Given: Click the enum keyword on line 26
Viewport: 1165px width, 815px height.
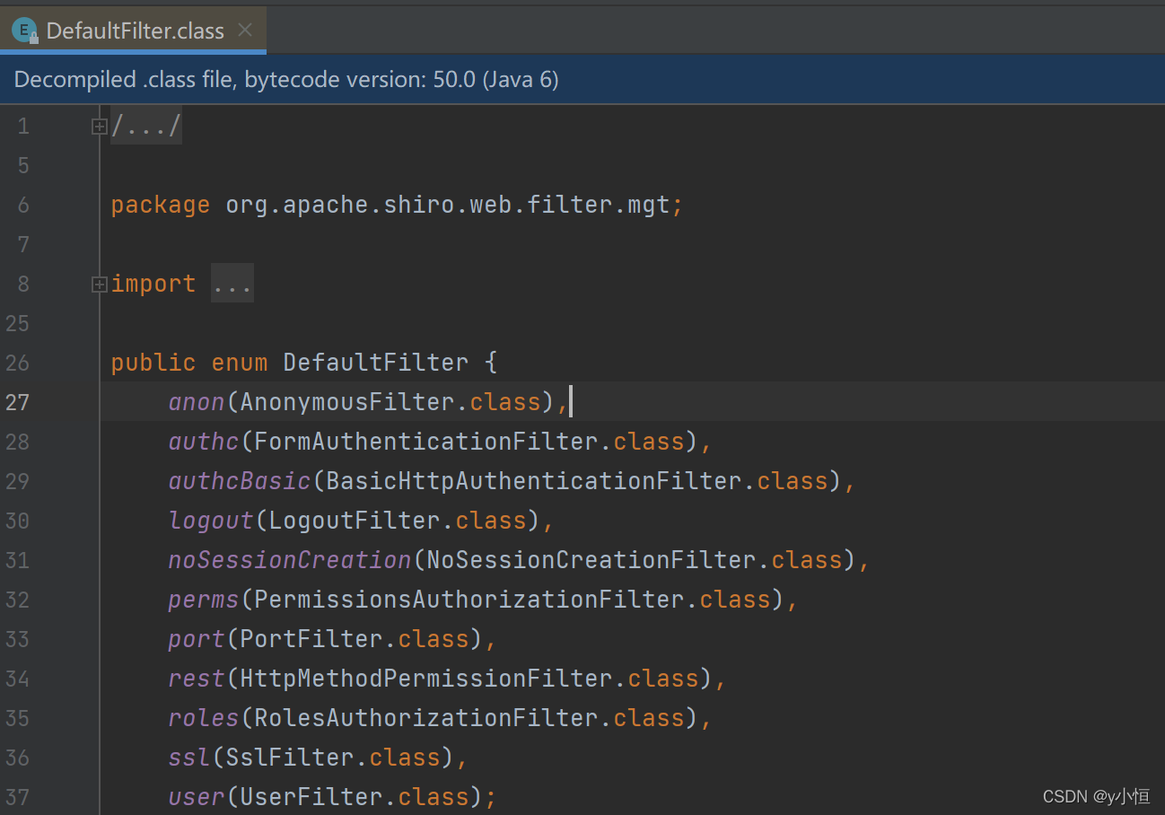Looking at the screenshot, I should pos(240,363).
